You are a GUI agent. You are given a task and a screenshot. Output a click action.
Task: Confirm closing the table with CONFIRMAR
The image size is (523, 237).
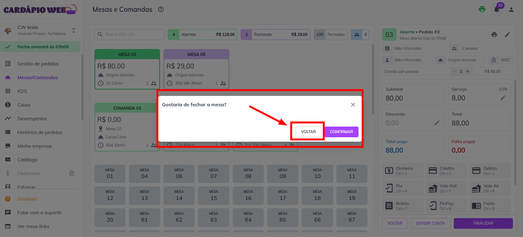click(x=341, y=132)
